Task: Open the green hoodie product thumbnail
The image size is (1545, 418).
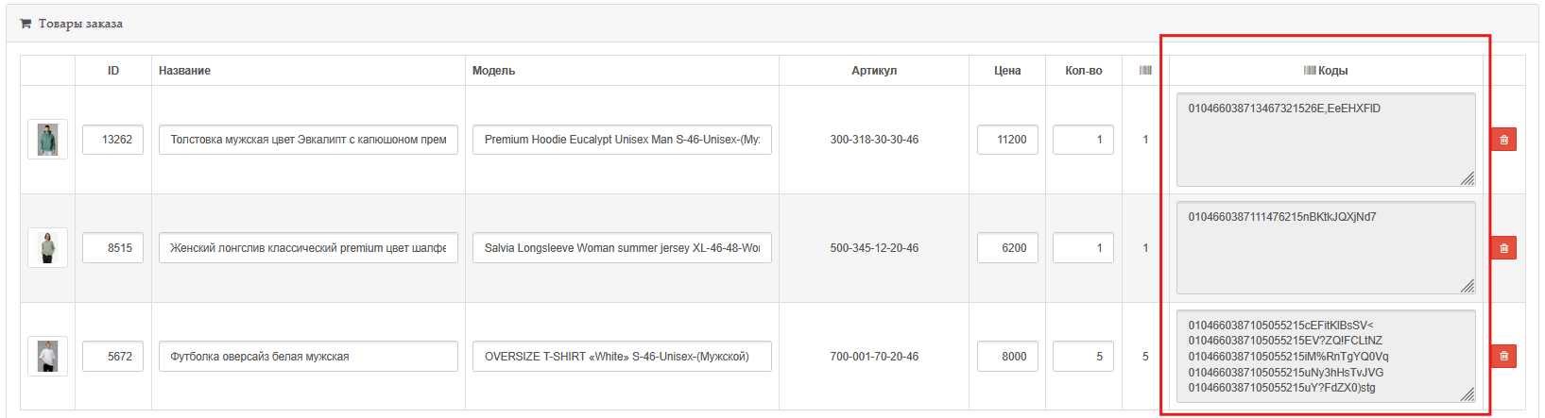Action: tap(47, 140)
